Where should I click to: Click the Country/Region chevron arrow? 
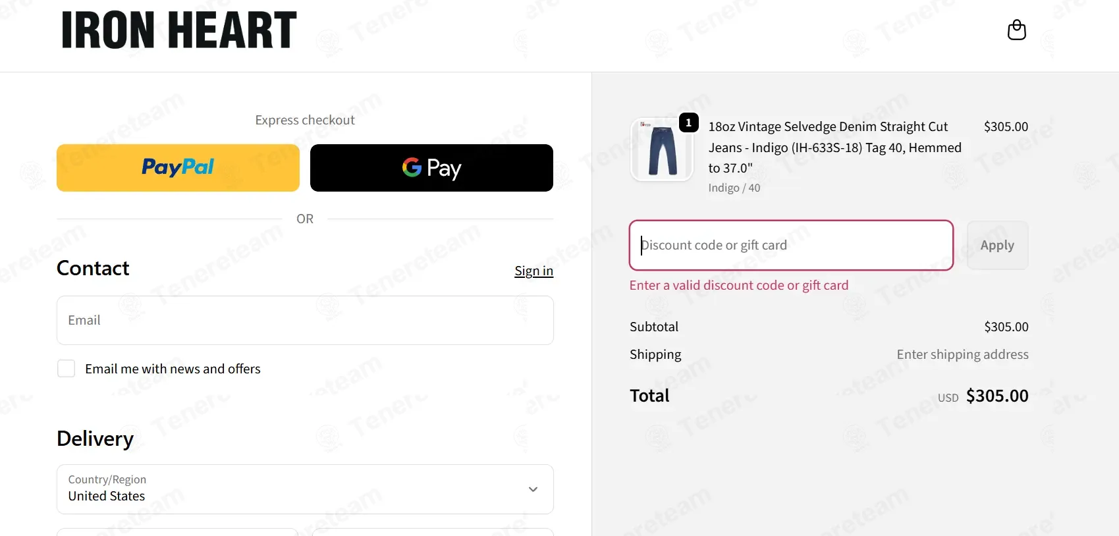click(533, 489)
